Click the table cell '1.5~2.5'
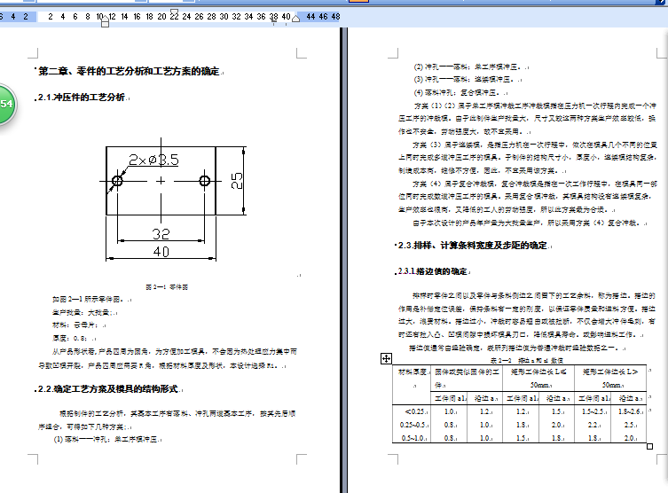 pos(593,411)
